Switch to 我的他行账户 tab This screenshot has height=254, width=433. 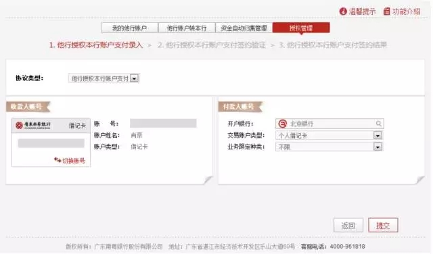tap(129, 28)
